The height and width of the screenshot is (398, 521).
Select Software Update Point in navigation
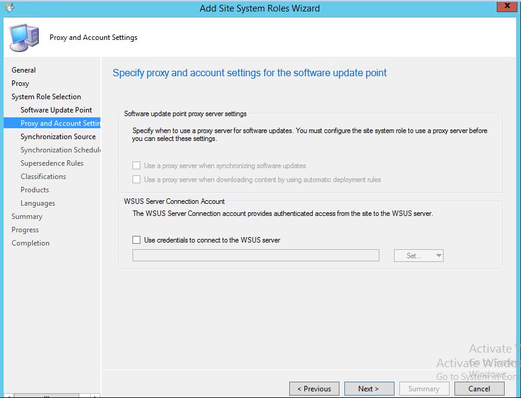tap(56, 110)
